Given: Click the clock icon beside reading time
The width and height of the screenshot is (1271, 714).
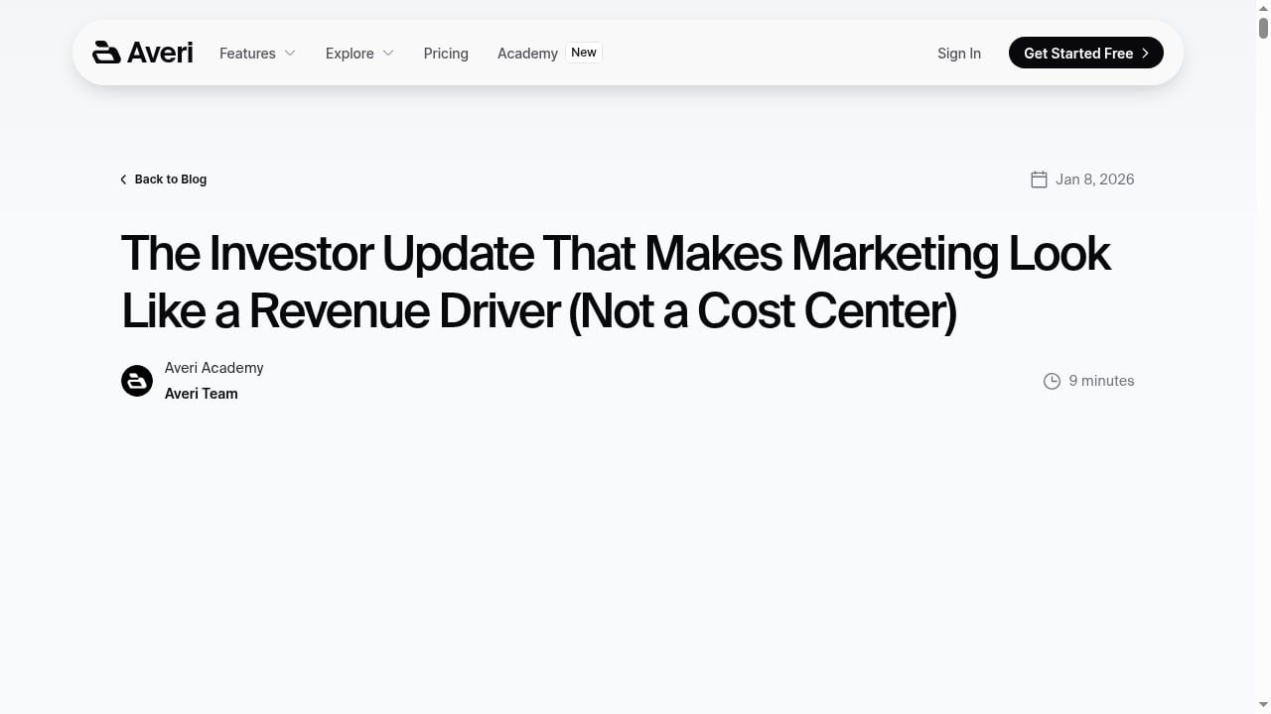Looking at the screenshot, I should point(1052,381).
